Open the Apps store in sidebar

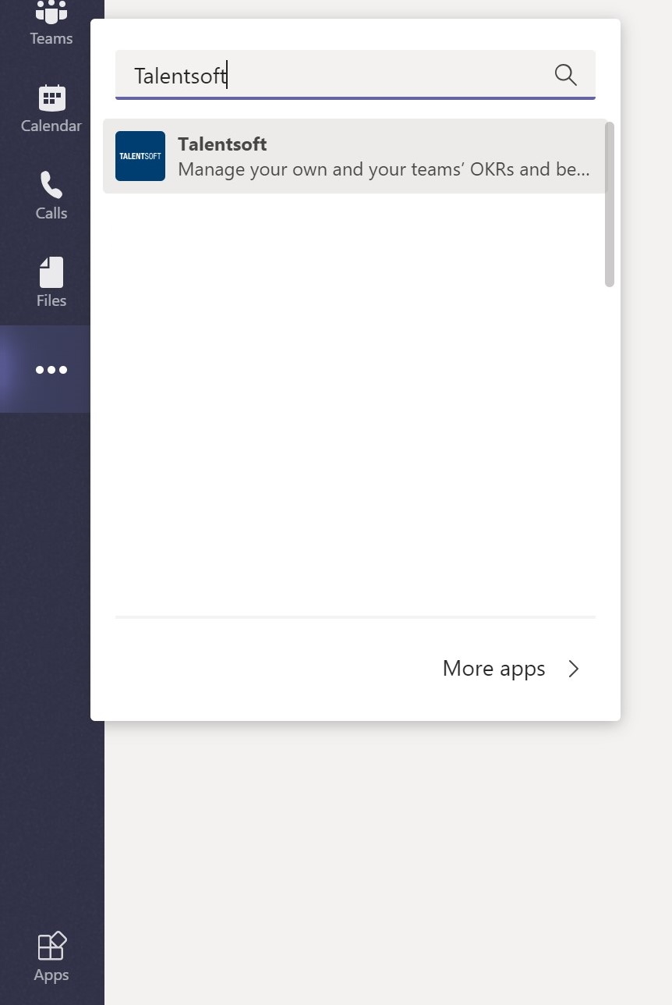point(51,957)
